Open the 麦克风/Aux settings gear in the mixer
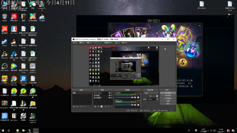237x133 pixels. 138,105
